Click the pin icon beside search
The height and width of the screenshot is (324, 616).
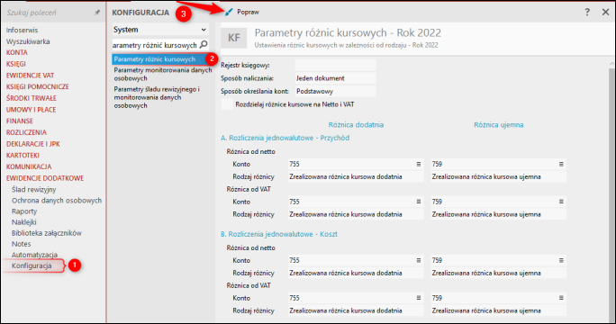tap(97, 13)
